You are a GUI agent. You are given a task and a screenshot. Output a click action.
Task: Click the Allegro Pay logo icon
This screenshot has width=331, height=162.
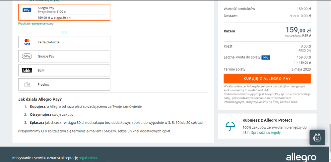click(27, 10)
